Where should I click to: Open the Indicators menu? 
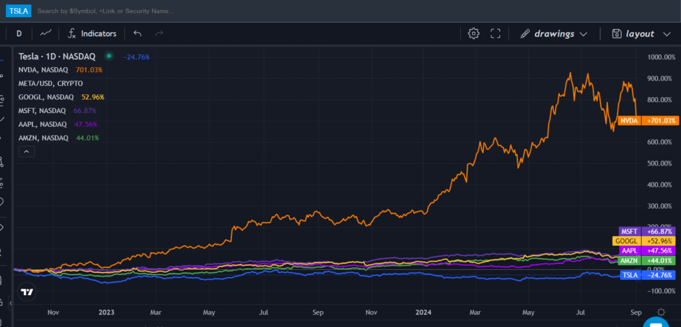click(x=92, y=33)
